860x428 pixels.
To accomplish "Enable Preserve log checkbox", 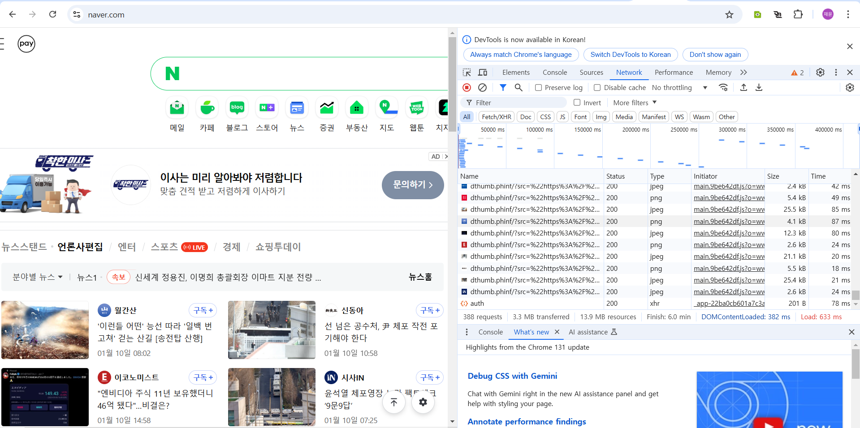I will (x=539, y=88).
